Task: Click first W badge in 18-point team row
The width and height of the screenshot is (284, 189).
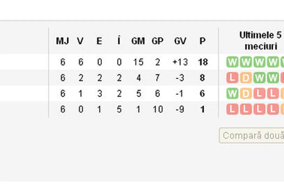Action: [232, 62]
